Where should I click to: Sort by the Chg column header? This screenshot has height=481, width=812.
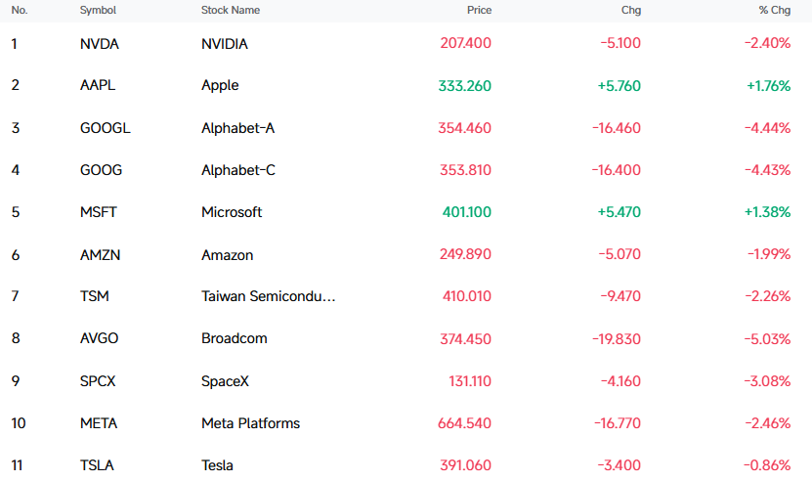coord(631,11)
